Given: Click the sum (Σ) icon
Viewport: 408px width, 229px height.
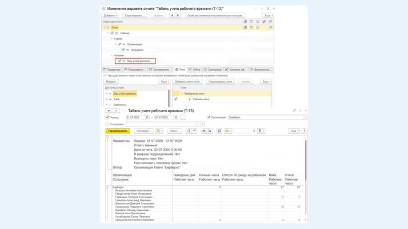Looking at the screenshot, I should click(x=260, y=131).
